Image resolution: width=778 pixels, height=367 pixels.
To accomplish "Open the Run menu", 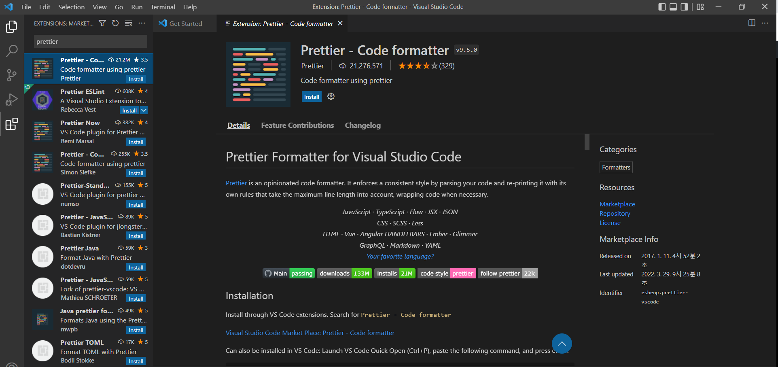I will point(137,7).
